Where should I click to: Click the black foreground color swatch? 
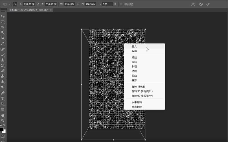coord(1,129)
